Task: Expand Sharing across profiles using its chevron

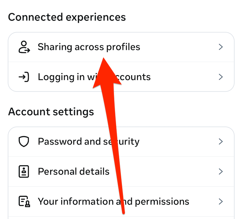Action: (221, 47)
